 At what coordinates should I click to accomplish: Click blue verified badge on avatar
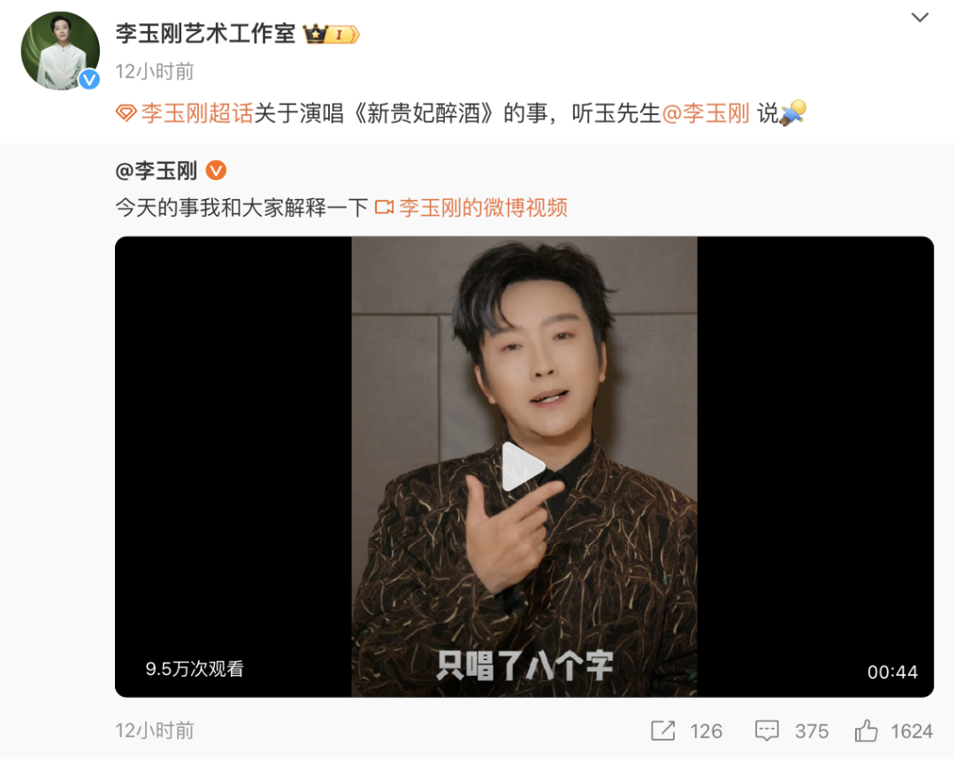(x=89, y=80)
